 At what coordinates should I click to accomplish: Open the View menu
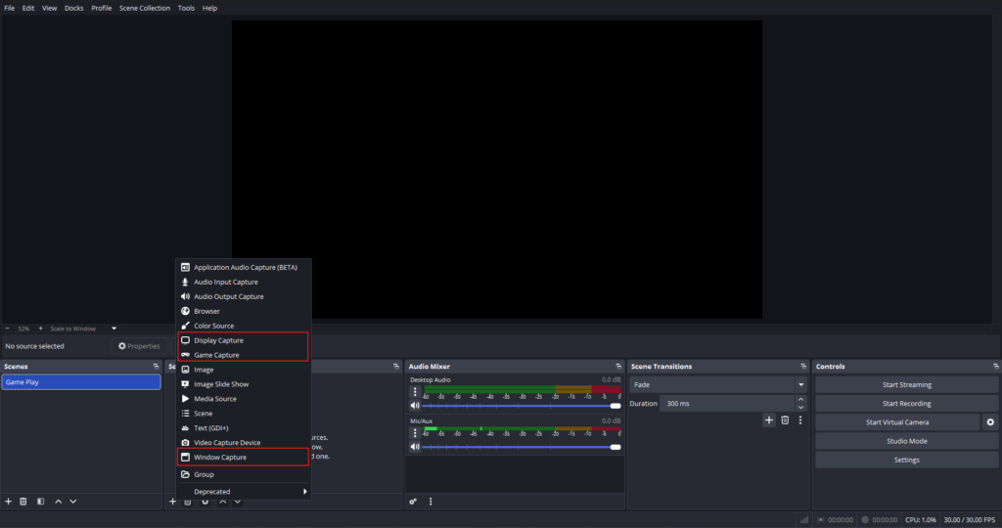click(x=49, y=8)
